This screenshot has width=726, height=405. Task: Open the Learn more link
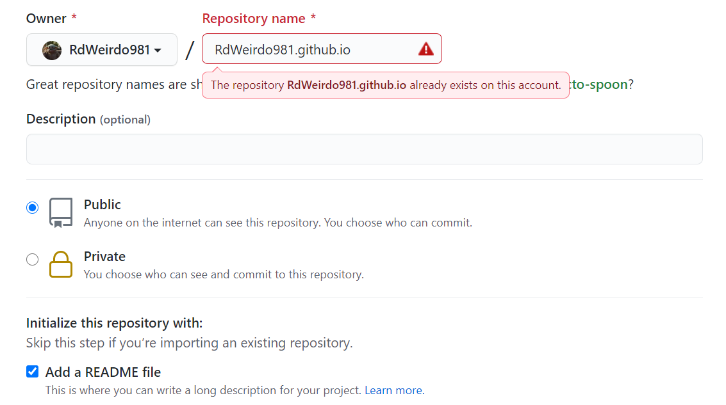click(x=393, y=390)
